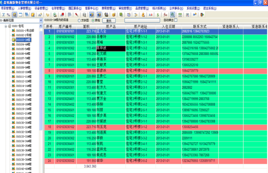
Task: Click the percent sign toolbar icon
Action: pos(8,15)
